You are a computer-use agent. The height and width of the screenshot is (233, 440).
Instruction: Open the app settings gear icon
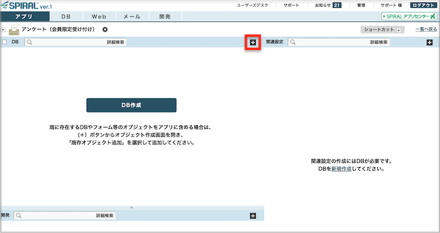click(x=105, y=30)
